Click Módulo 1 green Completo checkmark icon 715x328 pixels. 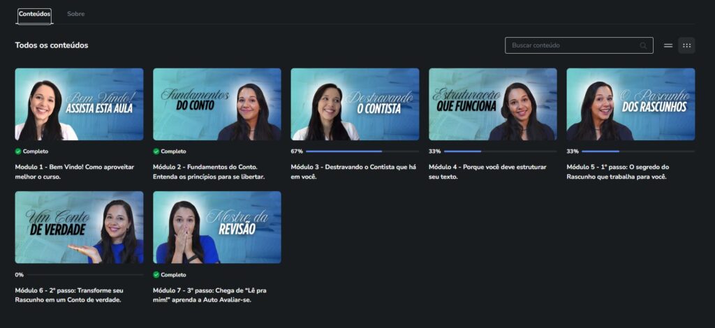point(18,151)
